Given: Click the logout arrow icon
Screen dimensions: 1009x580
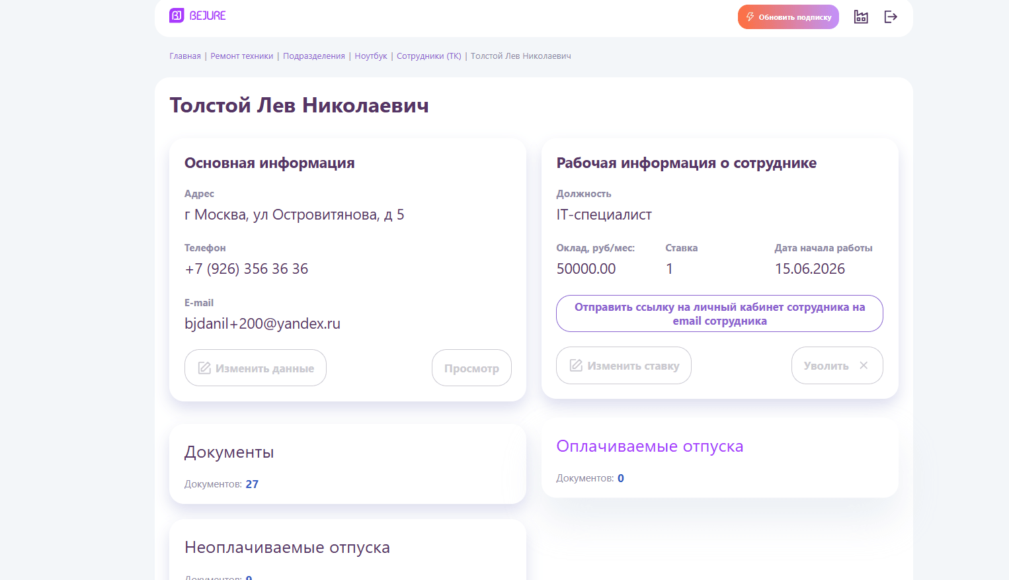Looking at the screenshot, I should (891, 17).
